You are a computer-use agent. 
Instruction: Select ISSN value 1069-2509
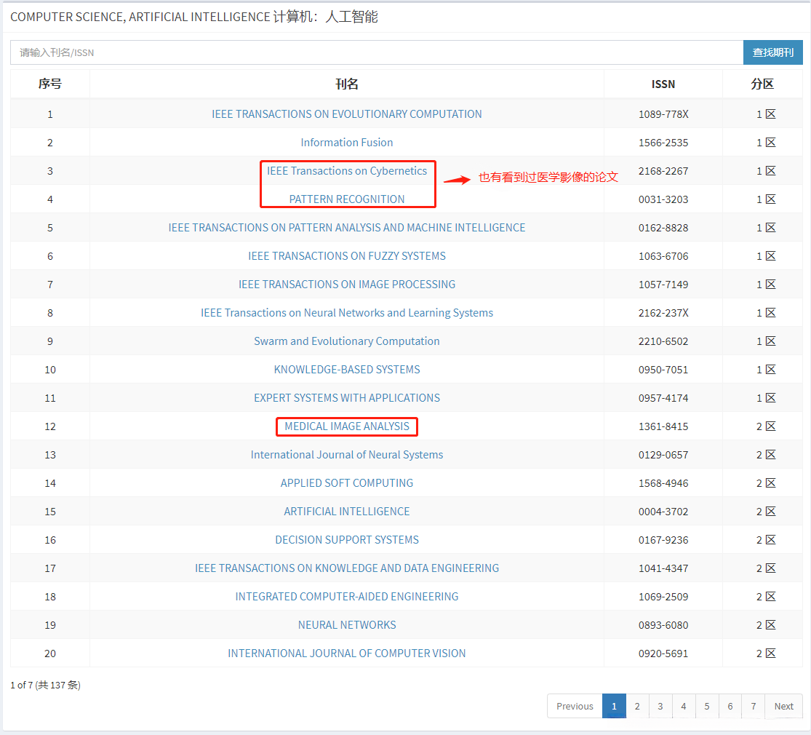click(663, 597)
